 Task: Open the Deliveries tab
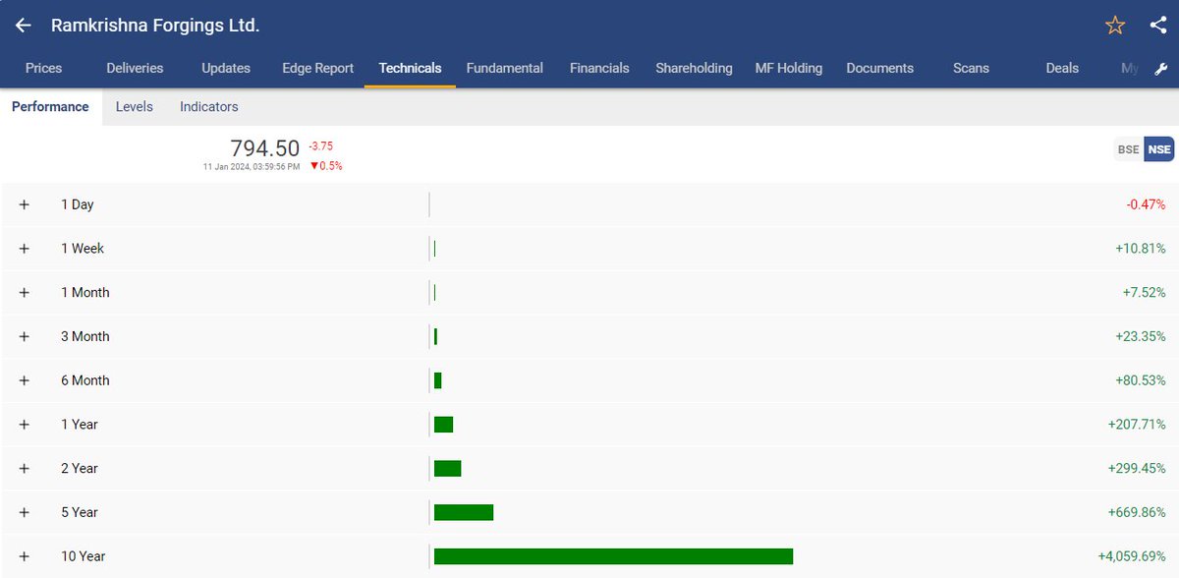135,68
